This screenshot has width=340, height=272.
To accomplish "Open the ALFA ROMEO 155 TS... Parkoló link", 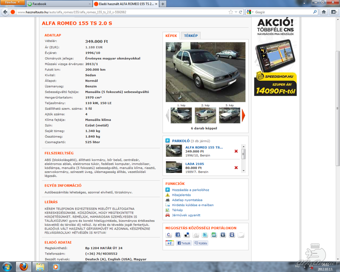I will coord(204,147).
